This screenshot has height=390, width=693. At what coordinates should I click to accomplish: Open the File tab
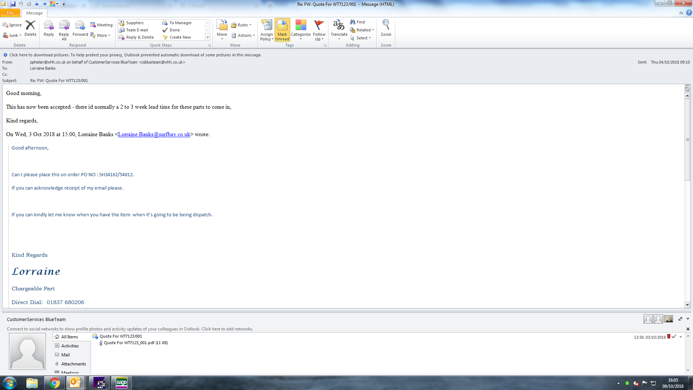[10, 13]
